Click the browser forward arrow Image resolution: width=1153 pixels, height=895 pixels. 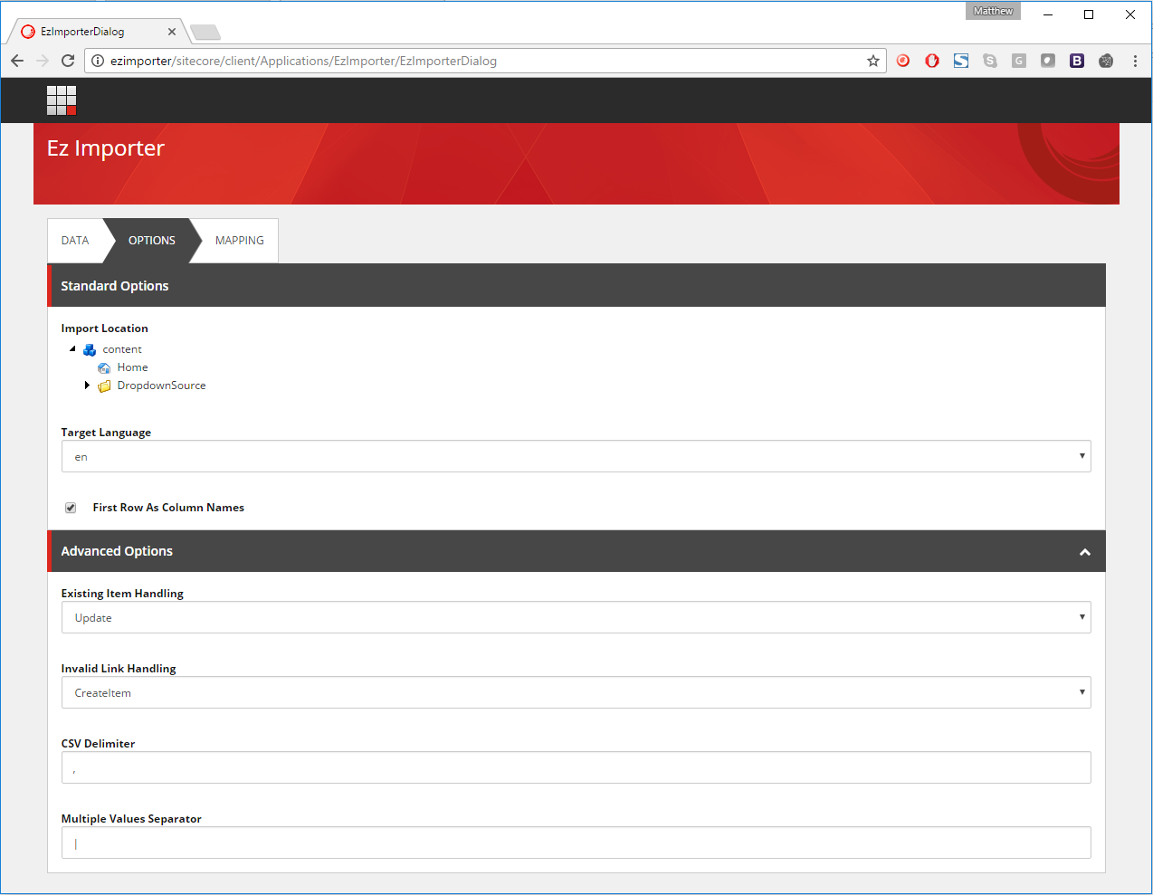click(x=43, y=61)
